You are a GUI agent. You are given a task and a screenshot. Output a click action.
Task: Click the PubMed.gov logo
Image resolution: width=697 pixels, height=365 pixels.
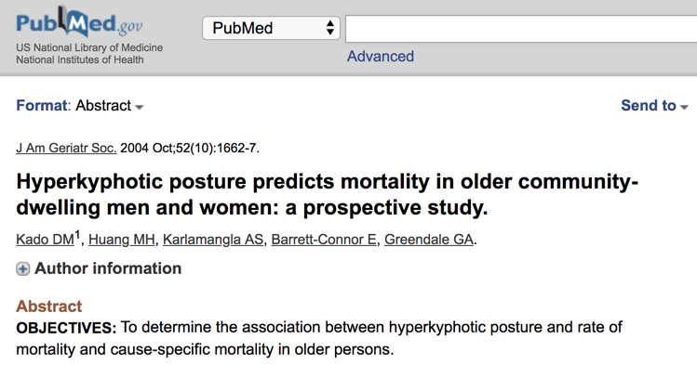[x=79, y=20]
